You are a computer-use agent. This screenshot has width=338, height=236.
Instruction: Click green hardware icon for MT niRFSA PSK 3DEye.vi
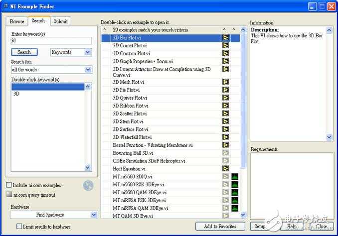point(235,200)
